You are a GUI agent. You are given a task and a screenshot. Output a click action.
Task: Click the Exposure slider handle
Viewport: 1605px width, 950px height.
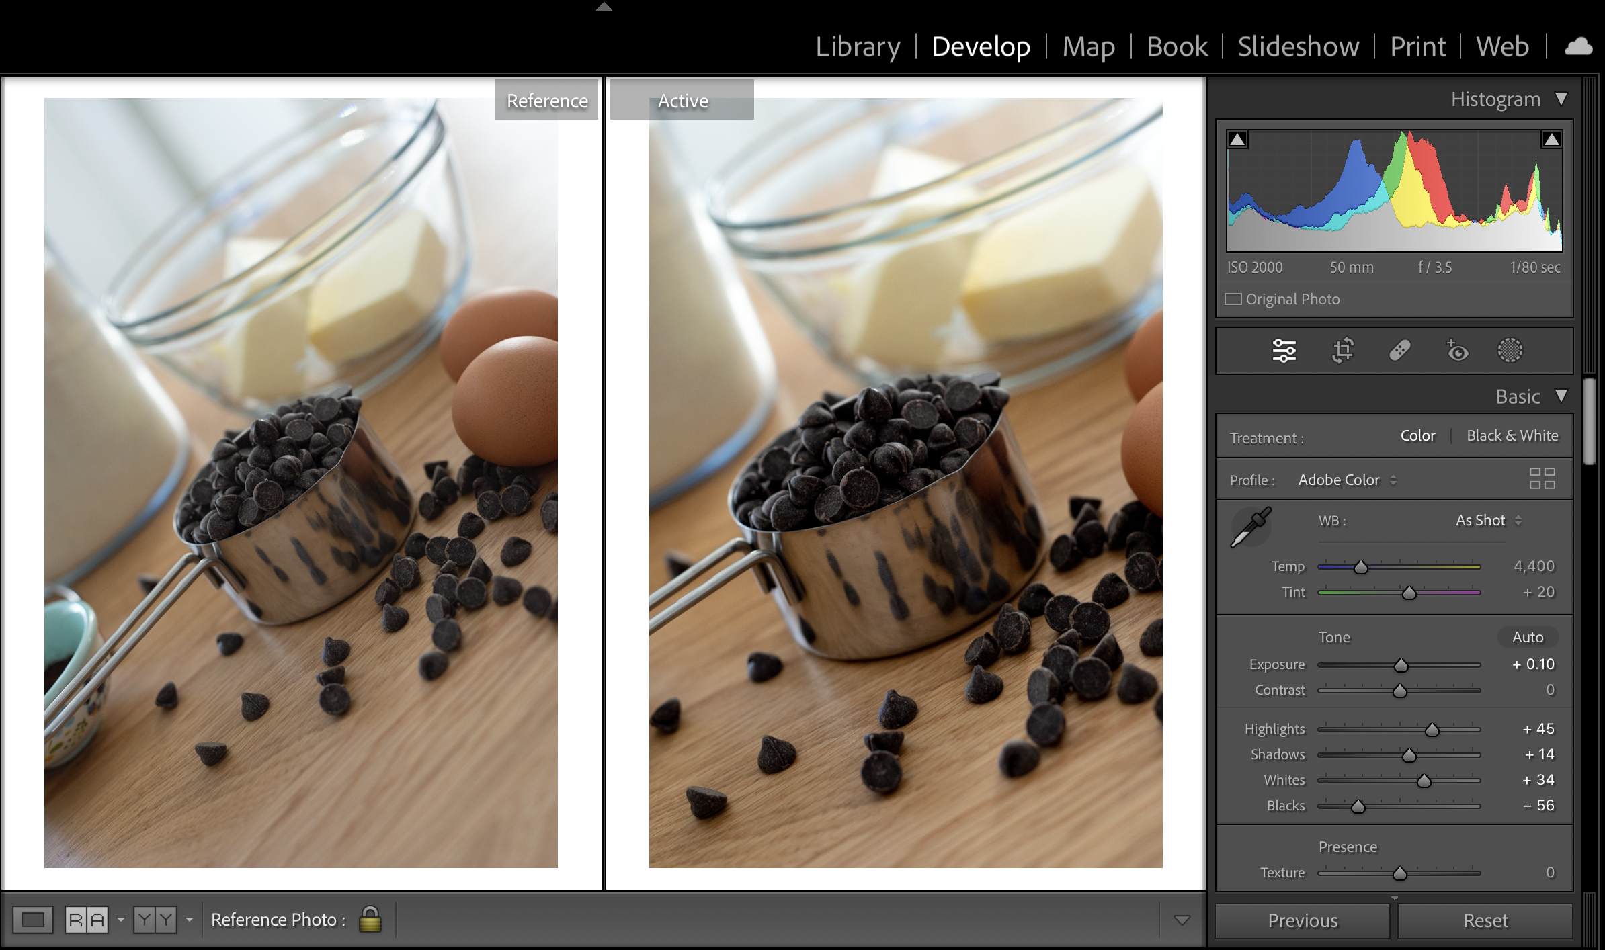pyautogui.click(x=1401, y=665)
